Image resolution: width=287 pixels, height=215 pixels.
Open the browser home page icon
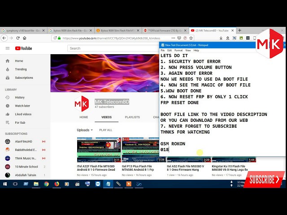(x=25, y=38)
